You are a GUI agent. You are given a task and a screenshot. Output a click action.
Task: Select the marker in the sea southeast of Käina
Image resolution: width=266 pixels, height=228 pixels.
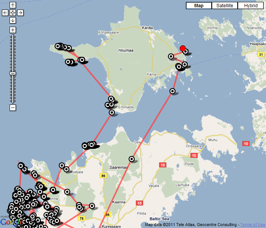coord(172,91)
